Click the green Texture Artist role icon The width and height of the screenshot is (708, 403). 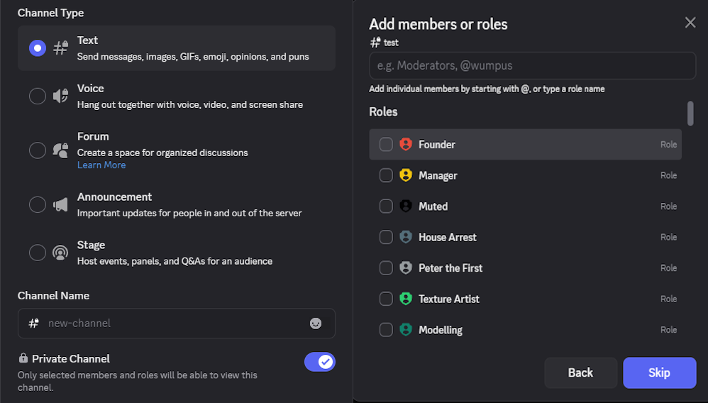pos(406,299)
